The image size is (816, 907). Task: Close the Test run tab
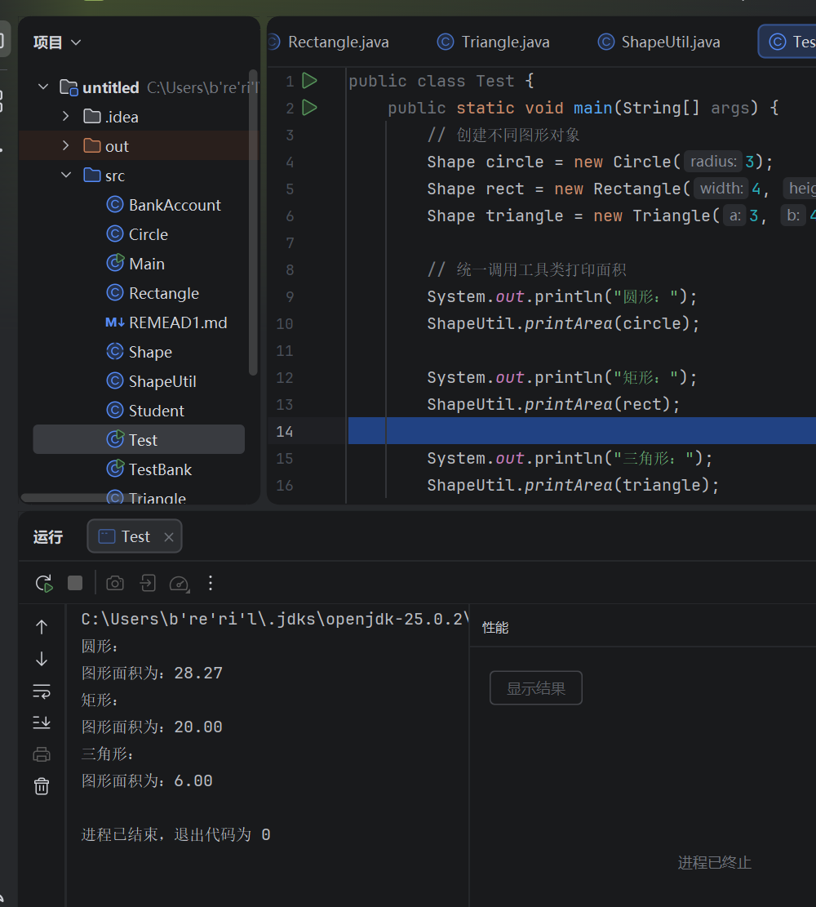169,537
